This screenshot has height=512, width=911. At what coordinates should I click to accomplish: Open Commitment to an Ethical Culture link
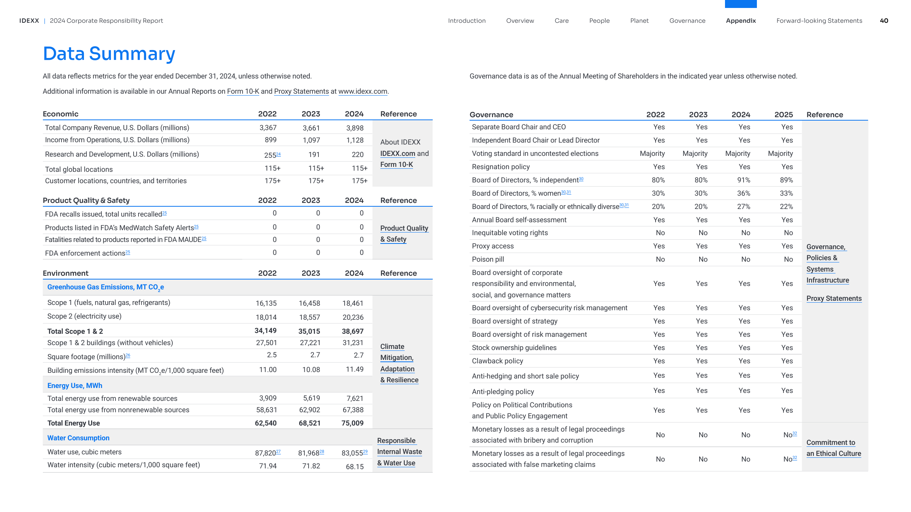tap(834, 448)
